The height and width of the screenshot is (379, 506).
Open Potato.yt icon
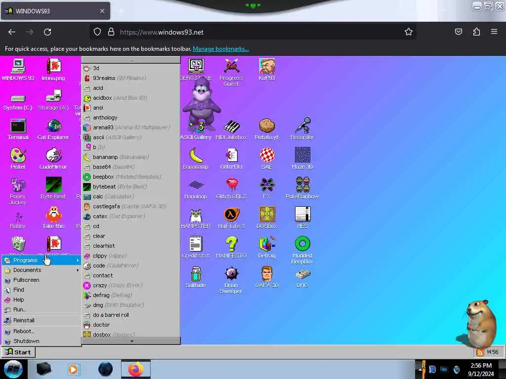click(267, 129)
